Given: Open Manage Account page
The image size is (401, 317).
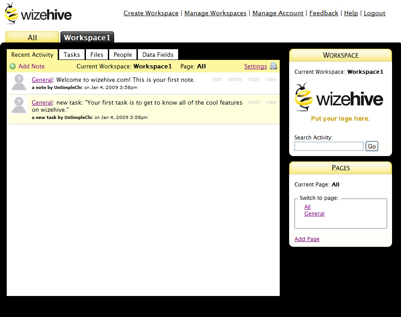Looking at the screenshot, I should (x=278, y=13).
